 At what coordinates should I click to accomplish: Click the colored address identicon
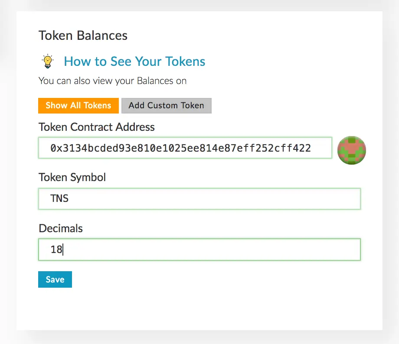[352, 150]
